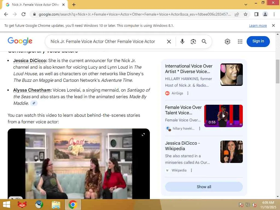This screenshot has height=210, width=280.
Task: Switch to Chrome in the taskbar
Action: 73,205
